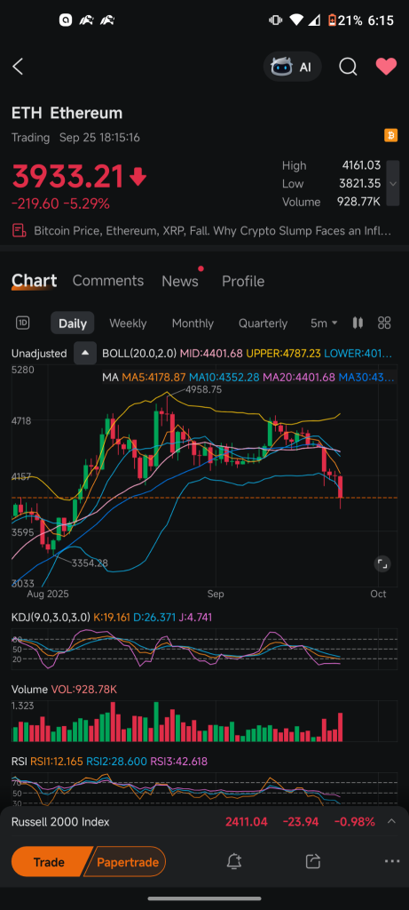The width and height of the screenshot is (409, 910).
Task: Tap the battery 21% status icon
Action: point(345,20)
